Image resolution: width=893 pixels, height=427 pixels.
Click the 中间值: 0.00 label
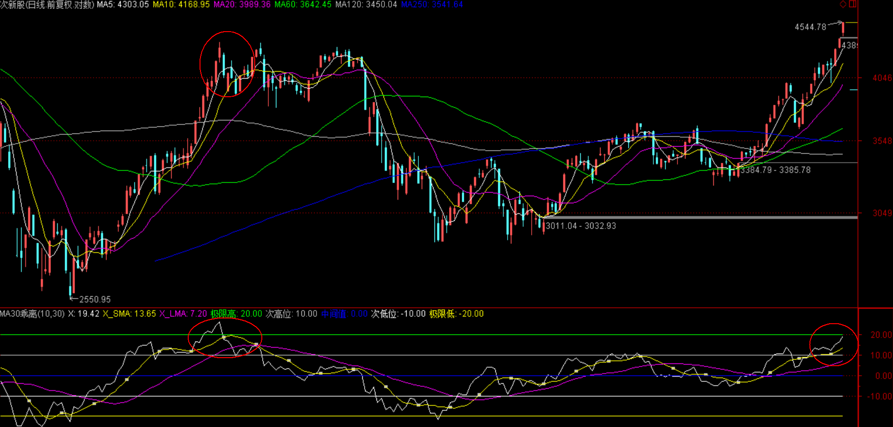(344, 314)
